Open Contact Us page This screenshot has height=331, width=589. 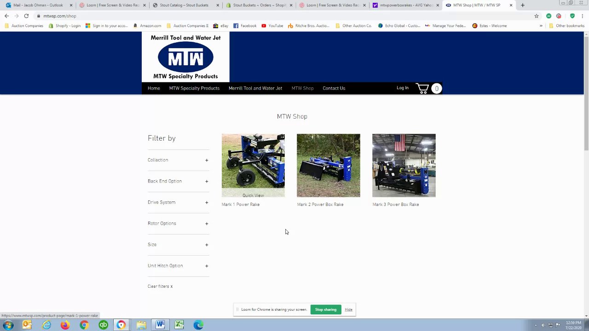click(334, 88)
